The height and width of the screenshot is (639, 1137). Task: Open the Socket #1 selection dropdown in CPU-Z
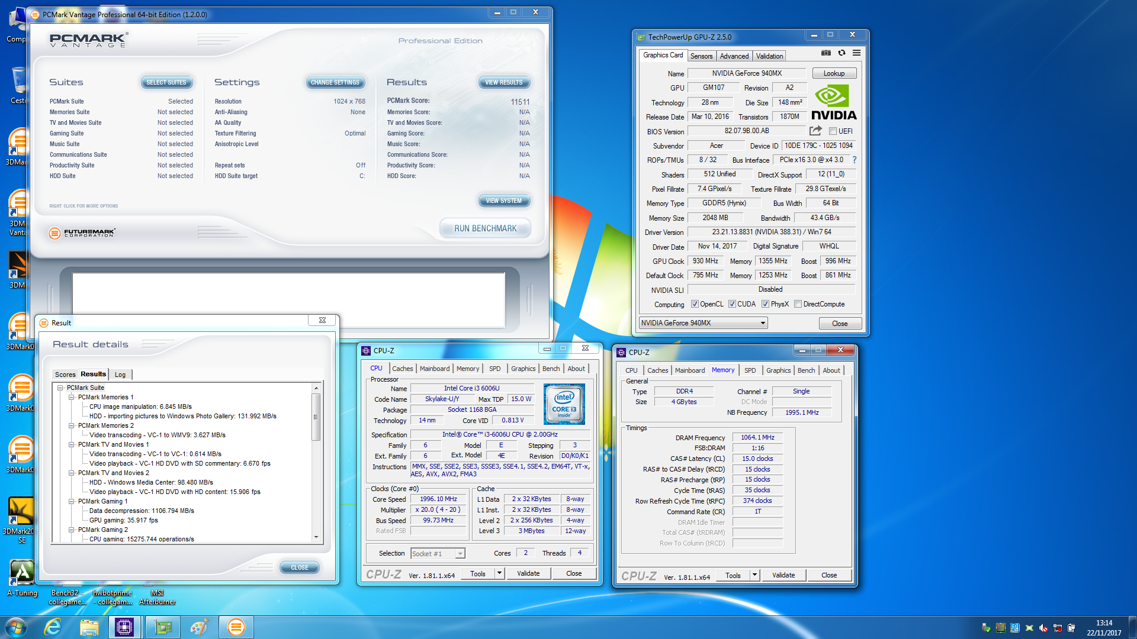pos(438,554)
